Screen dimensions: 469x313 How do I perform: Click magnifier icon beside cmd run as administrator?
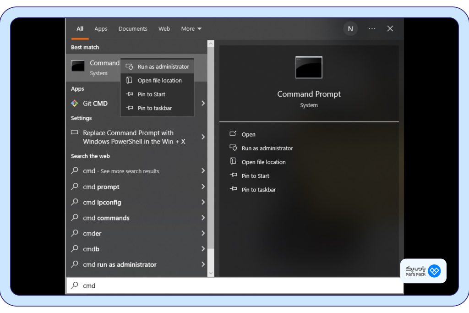coord(75,264)
